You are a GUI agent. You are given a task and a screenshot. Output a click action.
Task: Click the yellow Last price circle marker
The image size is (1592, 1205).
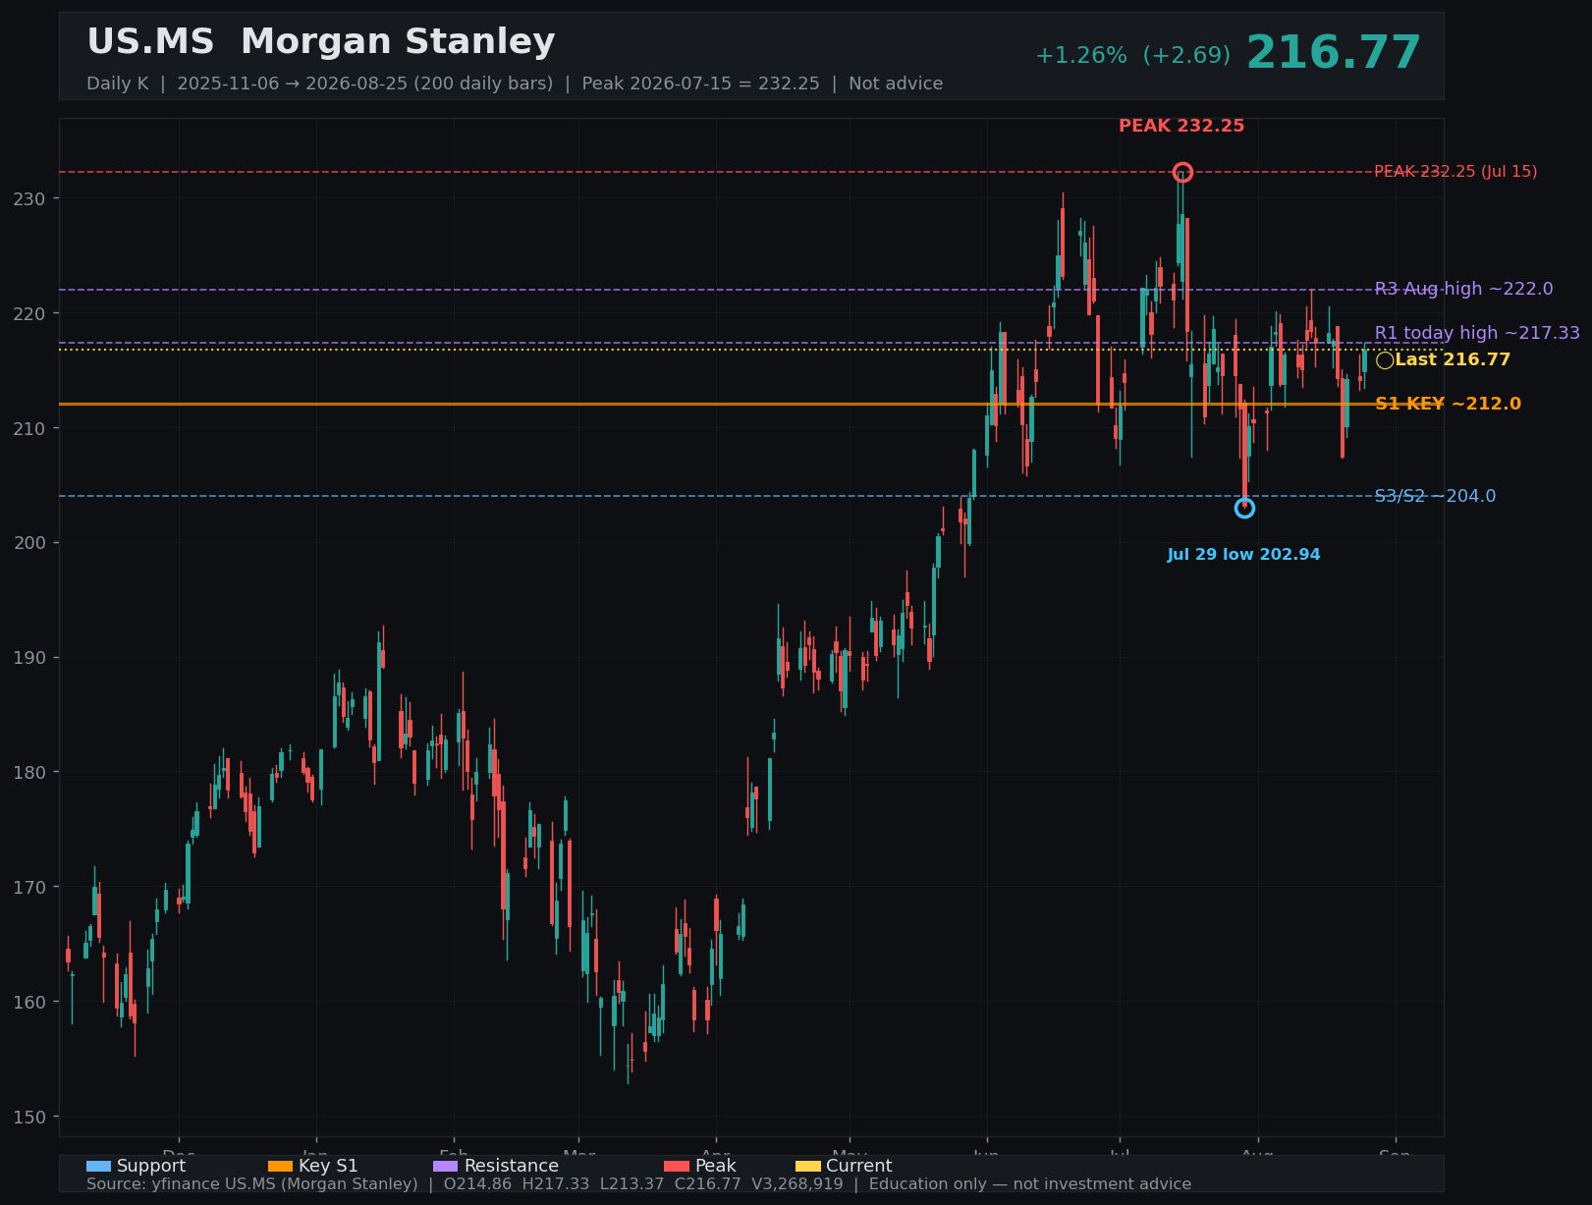pos(1385,360)
